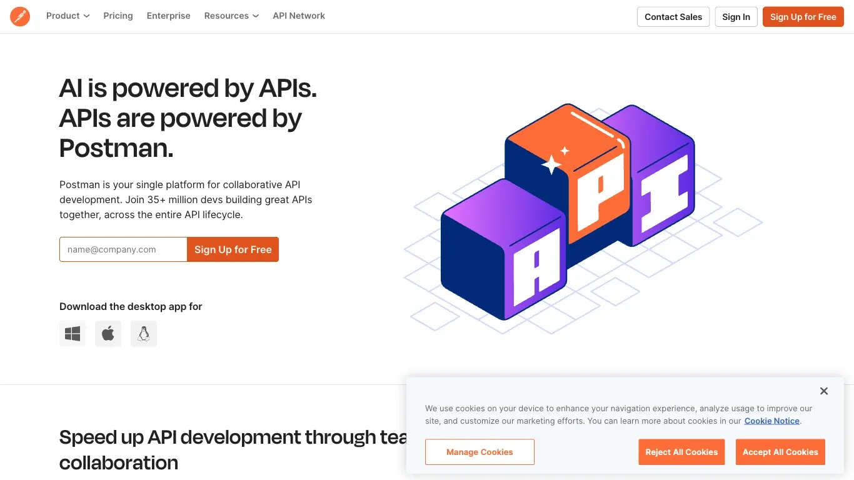Open the API Network link
Viewport: 854px width, 480px height.
tap(299, 16)
